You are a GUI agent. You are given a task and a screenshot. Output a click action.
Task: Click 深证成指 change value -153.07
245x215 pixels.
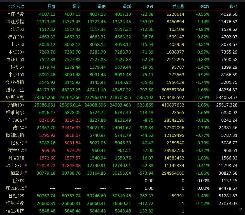click(146, 22)
